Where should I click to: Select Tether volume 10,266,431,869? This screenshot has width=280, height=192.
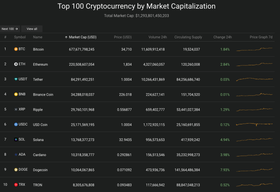tap(153, 80)
